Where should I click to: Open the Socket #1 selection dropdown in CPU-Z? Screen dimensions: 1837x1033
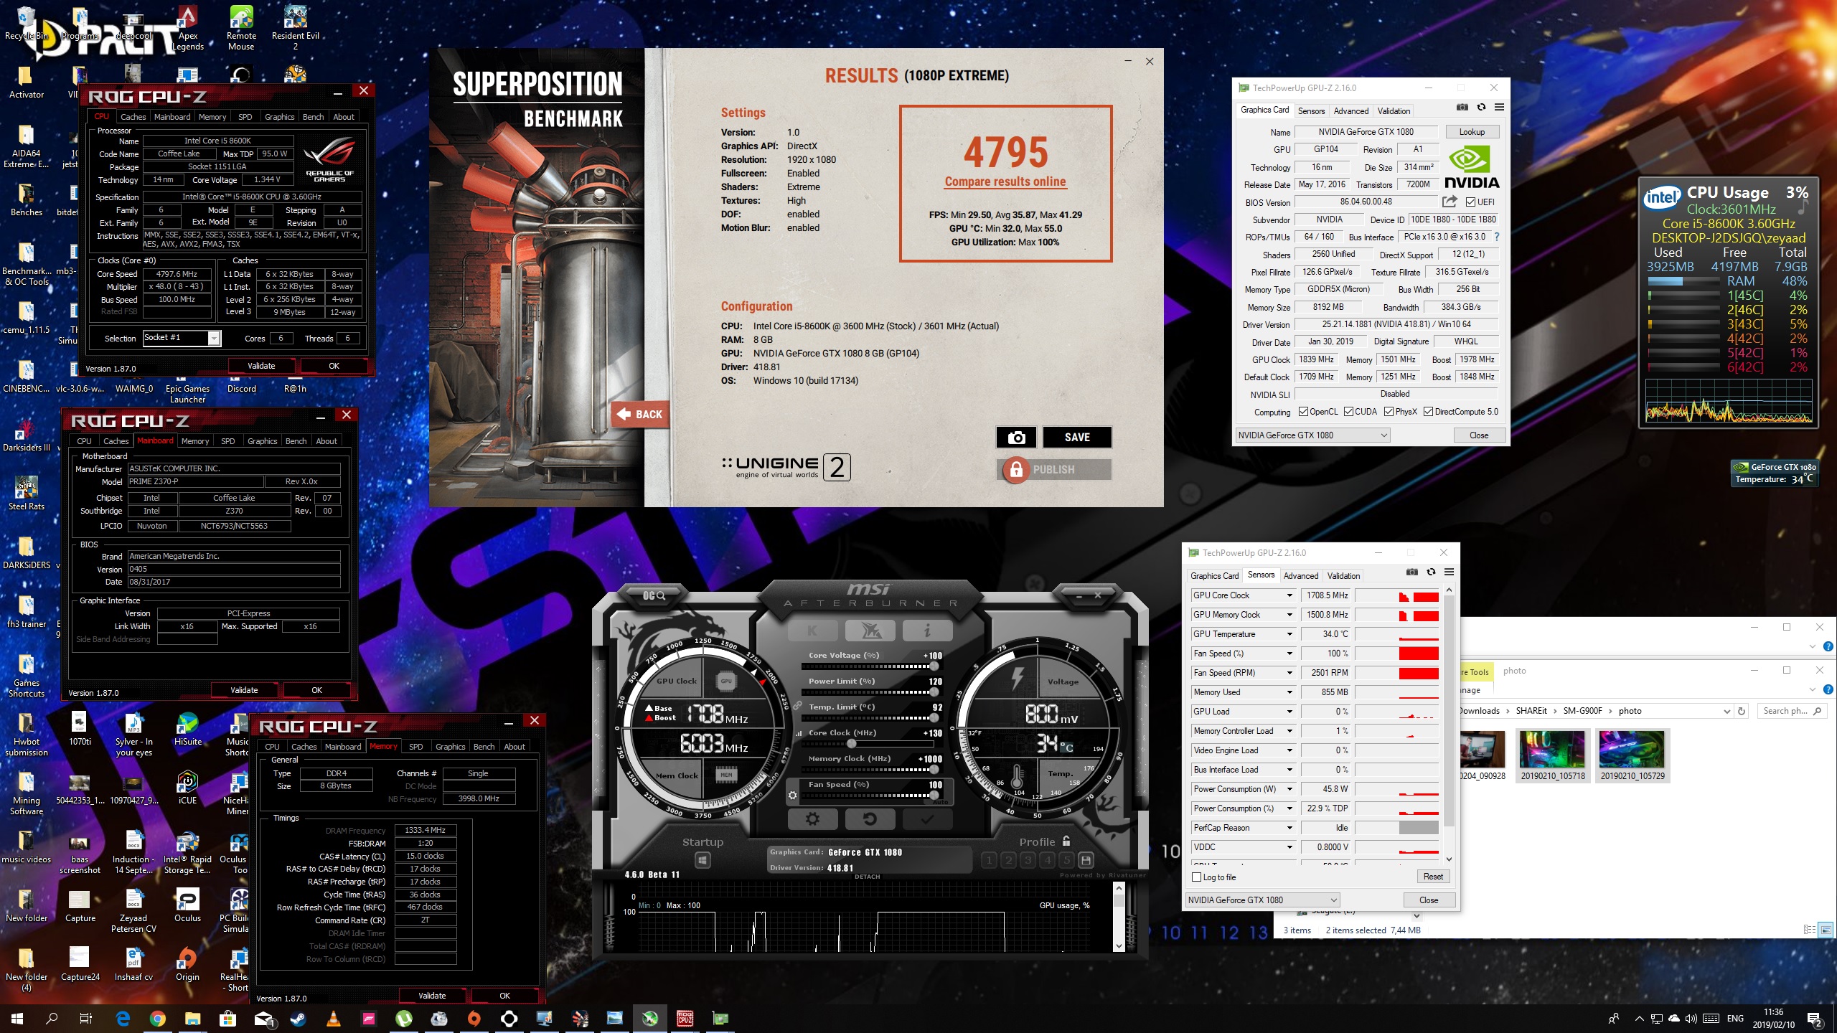coord(214,338)
